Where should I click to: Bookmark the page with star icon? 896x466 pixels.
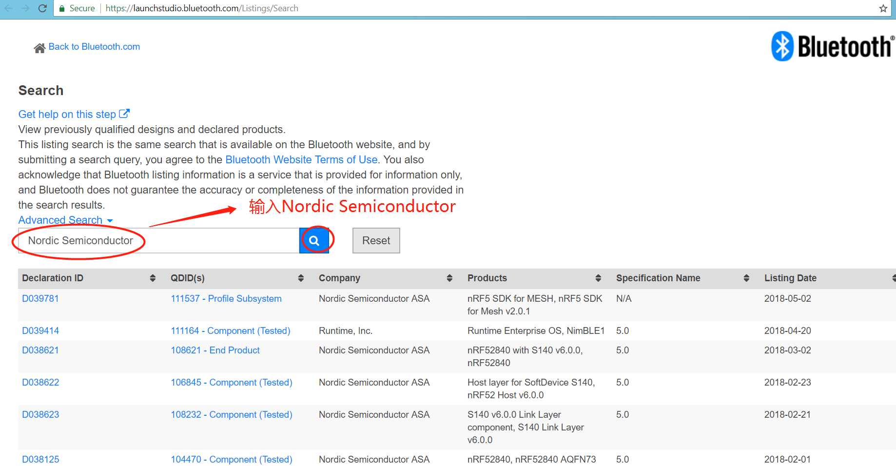[883, 8]
